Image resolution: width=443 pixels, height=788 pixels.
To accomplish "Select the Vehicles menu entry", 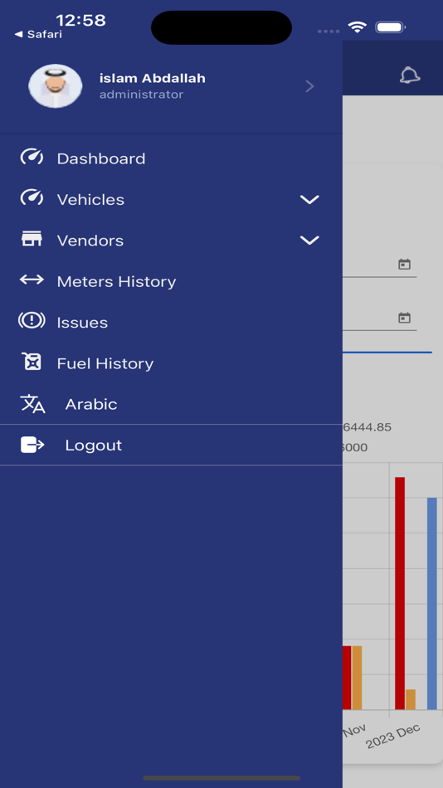I will pyautogui.click(x=171, y=200).
